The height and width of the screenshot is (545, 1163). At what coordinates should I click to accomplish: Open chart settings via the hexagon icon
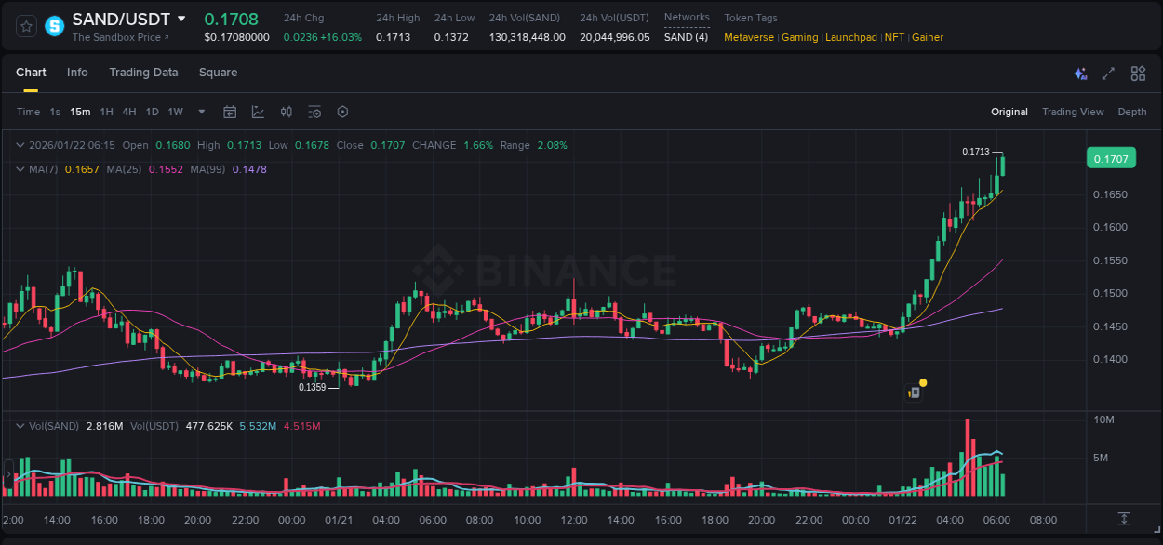pyautogui.click(x=342, y=112)
